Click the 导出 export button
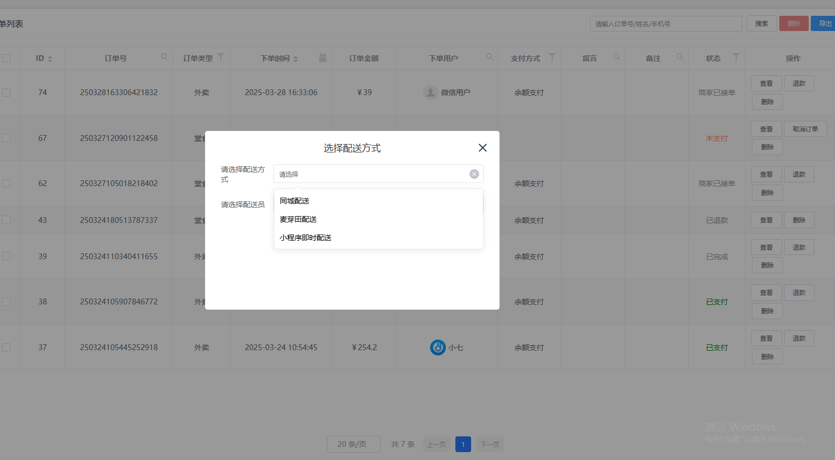This screenshot has width=835, height=460. [824, 24]
